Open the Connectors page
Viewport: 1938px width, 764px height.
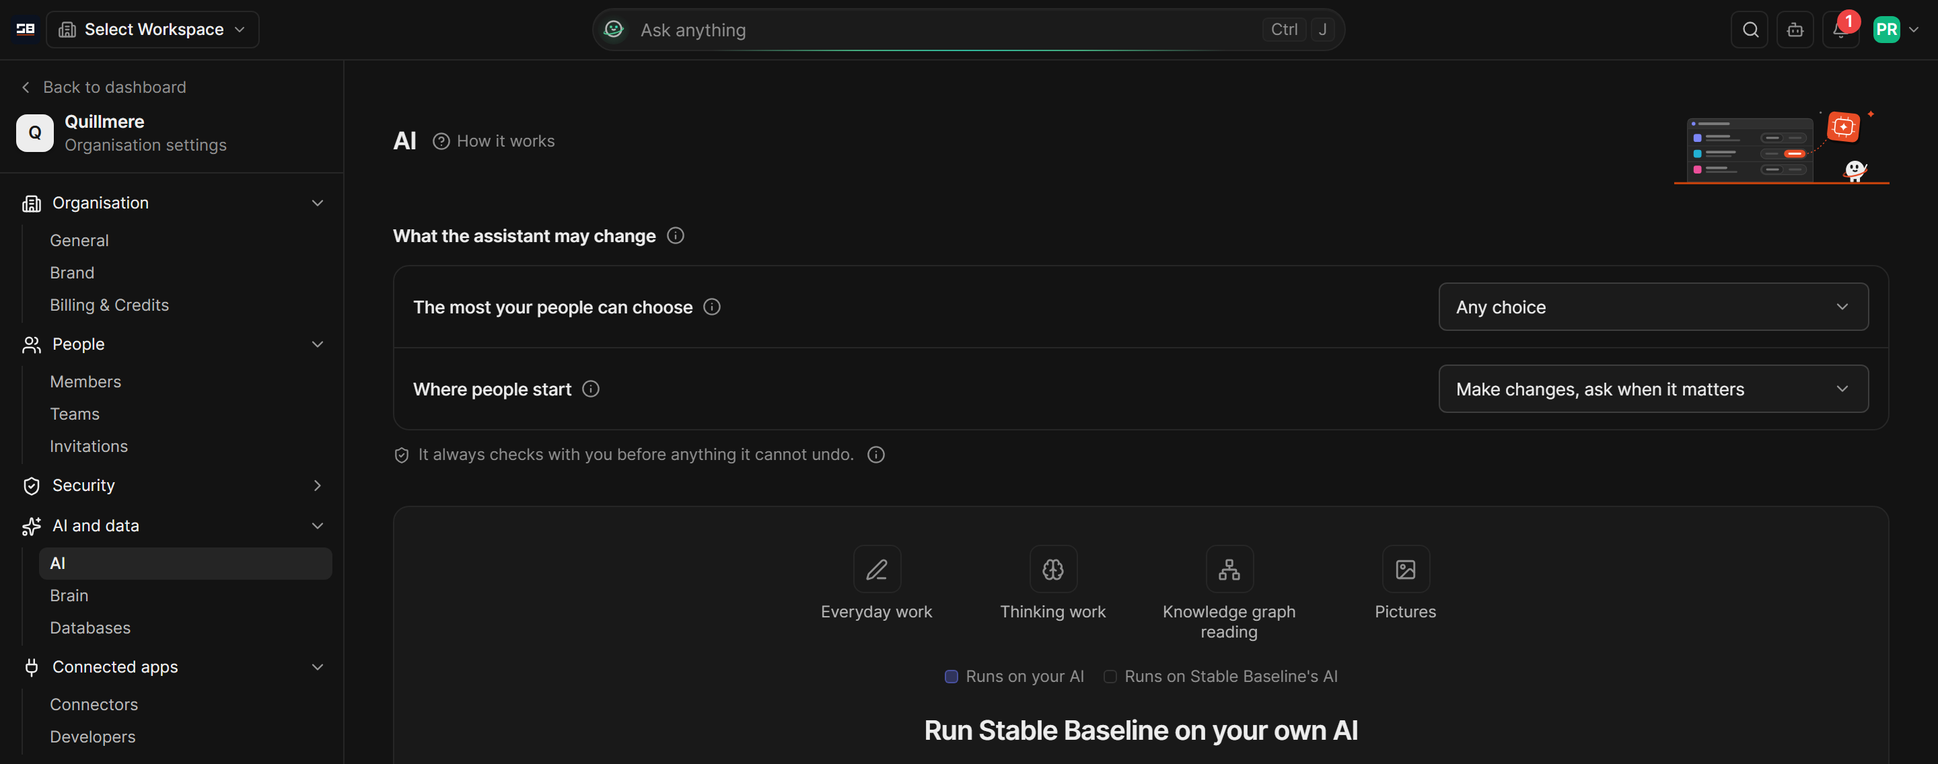(x=185, y=705)
